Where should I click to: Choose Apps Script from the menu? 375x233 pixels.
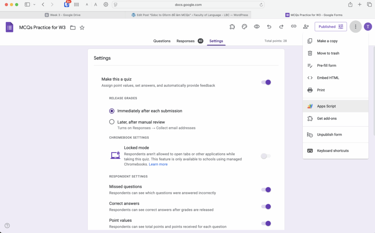(326, 106)
